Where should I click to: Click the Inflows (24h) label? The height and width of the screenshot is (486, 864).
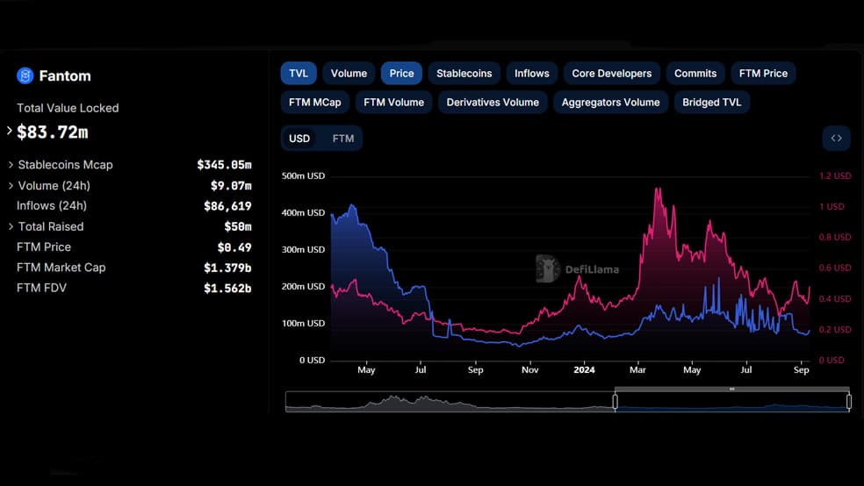[52, 205]
